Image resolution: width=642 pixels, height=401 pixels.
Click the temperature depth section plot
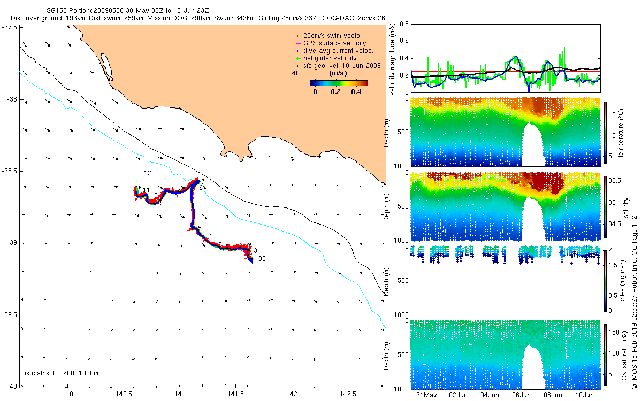(506, 132)
